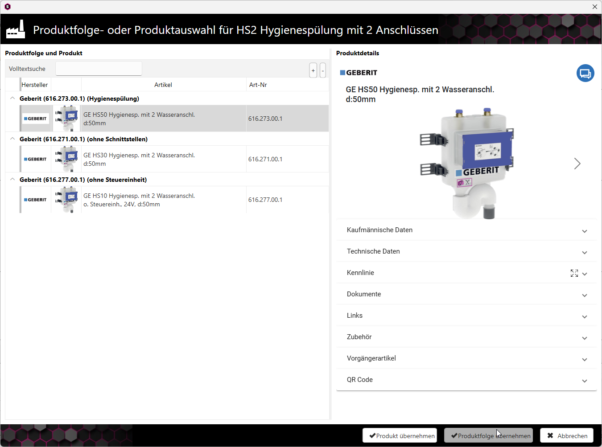
Task: Select the GE HS30 Hygienesp. article text
Action: (x=139, y=160)
